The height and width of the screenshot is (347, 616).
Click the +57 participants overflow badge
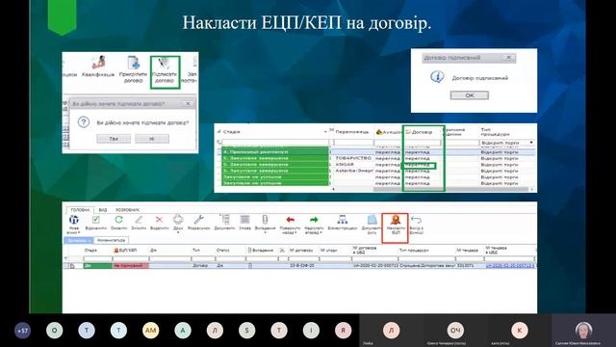22,331
